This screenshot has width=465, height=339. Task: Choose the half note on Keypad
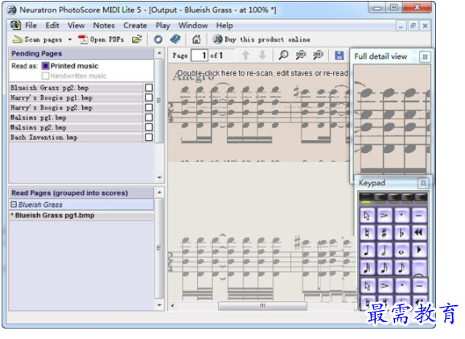pyautogui.click(x=385, y=250)
